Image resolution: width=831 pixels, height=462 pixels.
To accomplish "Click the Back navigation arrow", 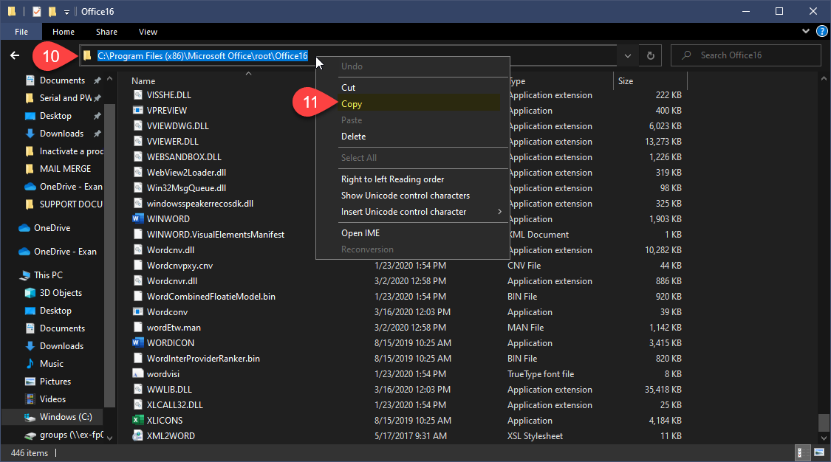I will (15, 55).
